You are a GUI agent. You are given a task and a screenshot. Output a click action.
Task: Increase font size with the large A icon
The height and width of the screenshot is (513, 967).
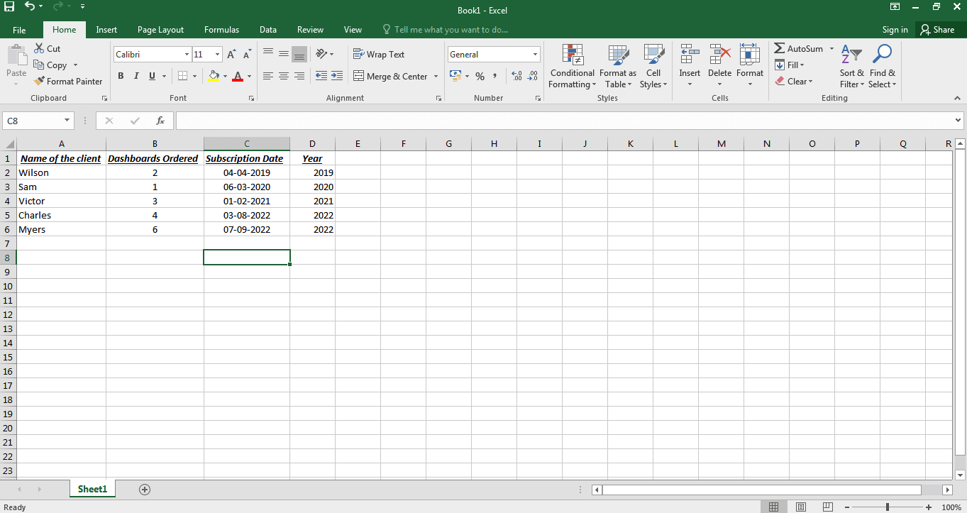pyautogui.click(x=231, y=54)
